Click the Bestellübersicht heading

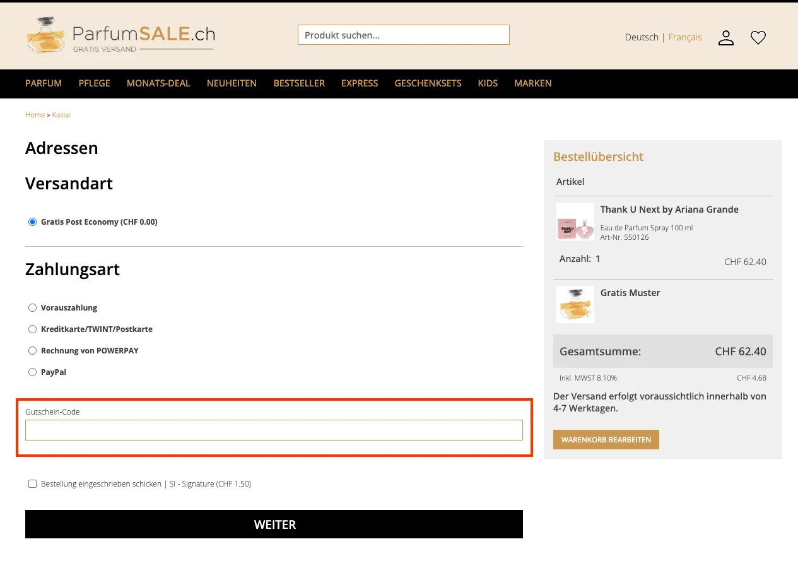pos(598,157)
